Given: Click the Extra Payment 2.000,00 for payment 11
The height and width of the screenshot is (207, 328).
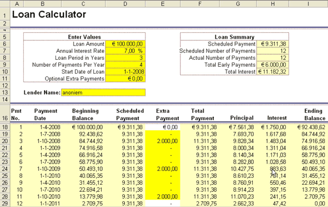Looking at the screenshot, I should tap(163, 196).
